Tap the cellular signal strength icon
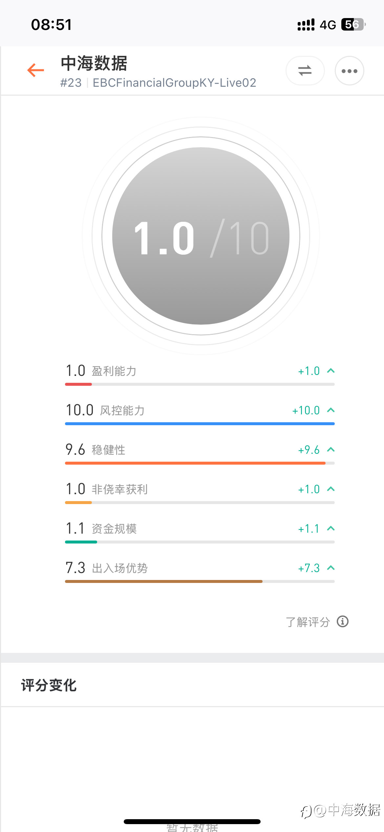This screenshot has height=832, width=384. [306, 25]
